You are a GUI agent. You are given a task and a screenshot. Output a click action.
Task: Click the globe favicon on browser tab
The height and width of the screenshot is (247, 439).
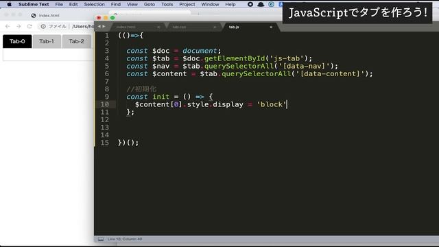click(x=34, y=15)
